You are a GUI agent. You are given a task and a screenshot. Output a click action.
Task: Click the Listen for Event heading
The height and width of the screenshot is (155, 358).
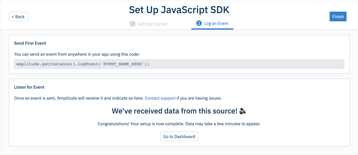pyautogui.click(x=29, y=87)
